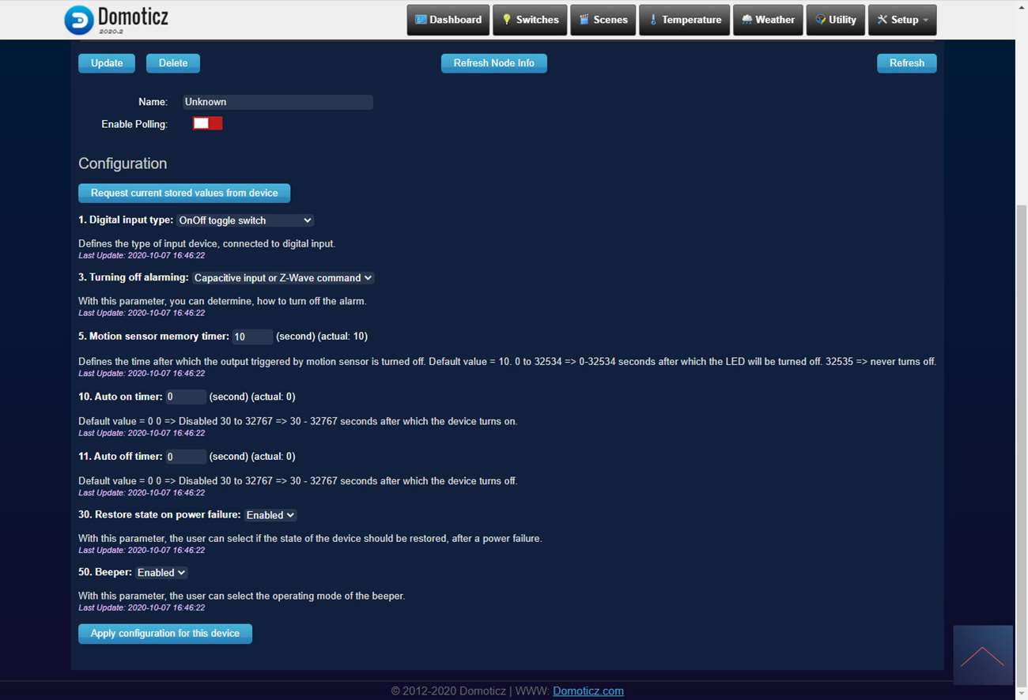Screen dimensions: 1028x700
Task: Click the Motion sensor memory timer field
Action: point(252,337)
